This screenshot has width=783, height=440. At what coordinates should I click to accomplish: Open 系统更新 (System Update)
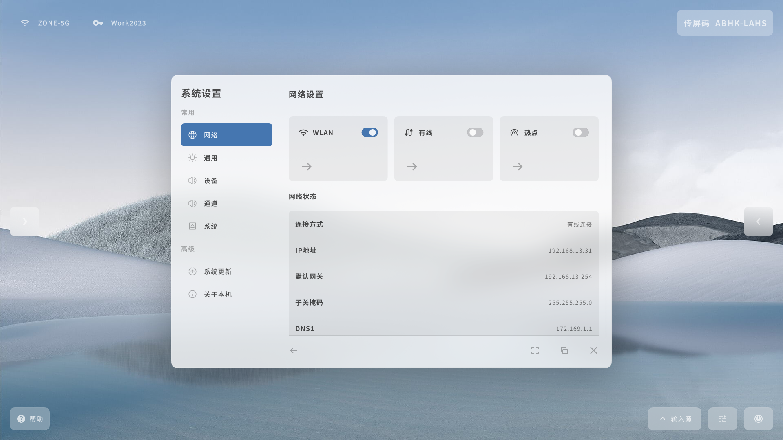217,271
